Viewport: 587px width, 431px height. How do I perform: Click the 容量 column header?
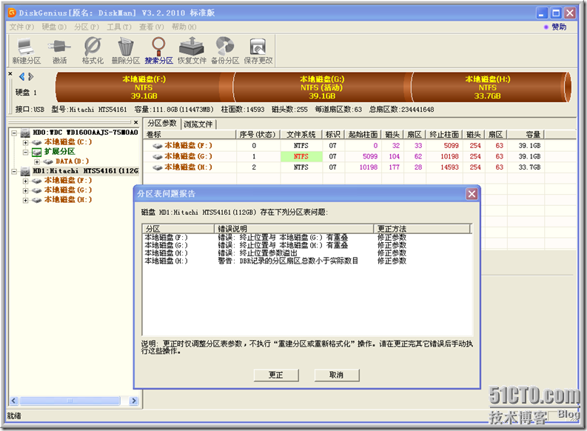click(526, 135)
